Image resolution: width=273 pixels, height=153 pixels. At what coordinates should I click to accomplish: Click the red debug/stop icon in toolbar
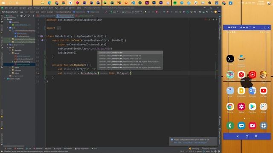[157, 12]
